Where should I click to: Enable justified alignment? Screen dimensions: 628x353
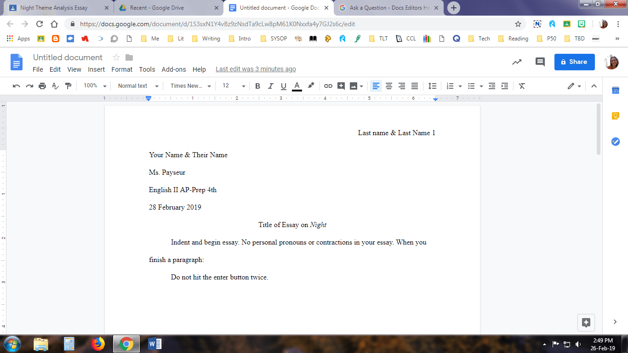[414, 85]
